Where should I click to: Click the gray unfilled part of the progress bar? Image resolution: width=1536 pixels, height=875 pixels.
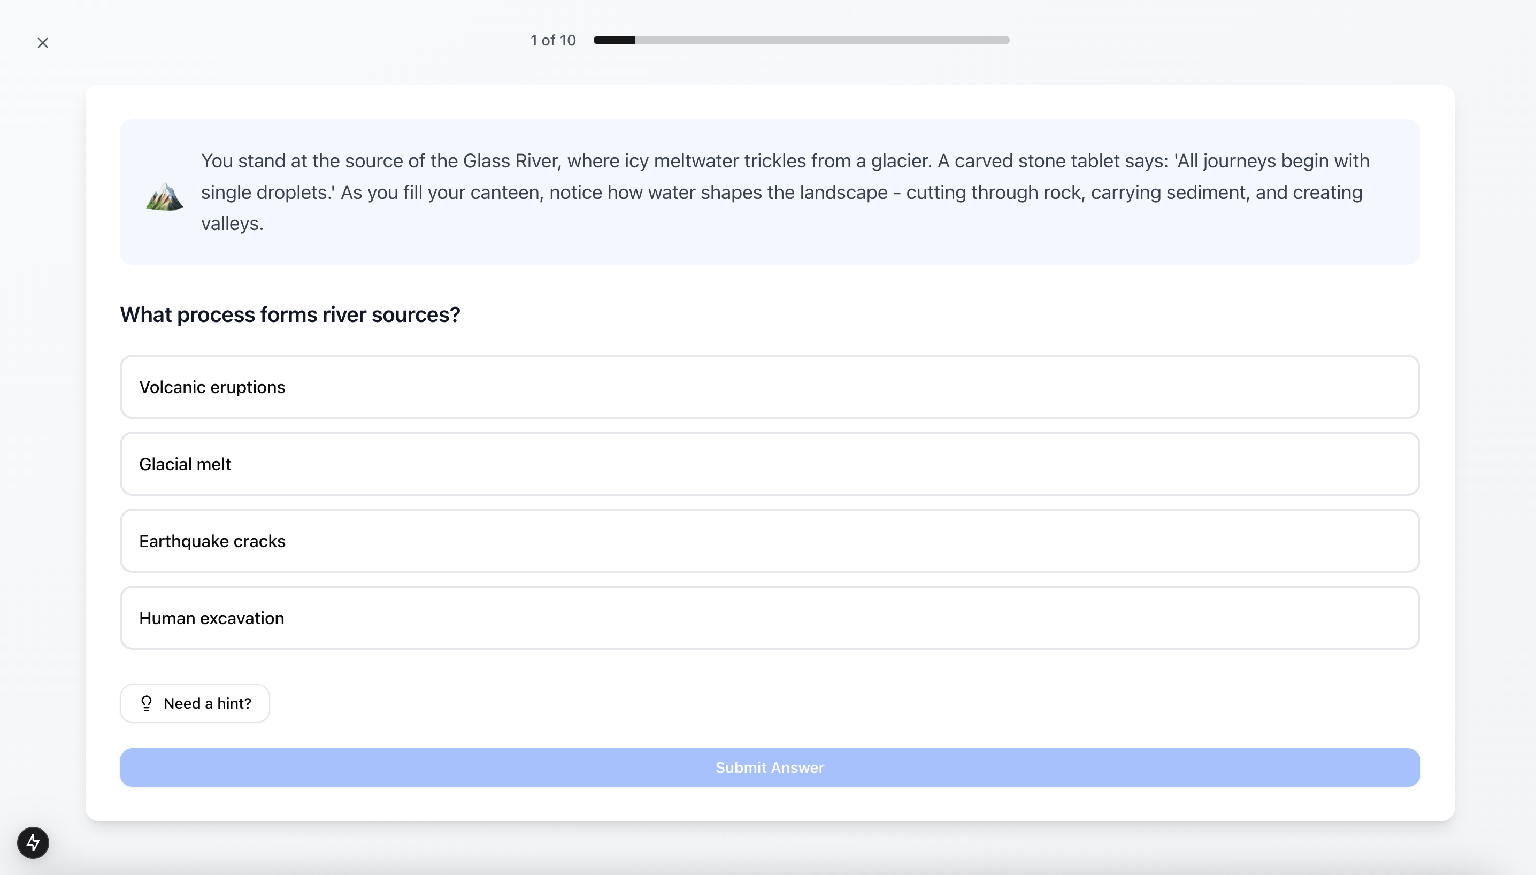point(823,40)
